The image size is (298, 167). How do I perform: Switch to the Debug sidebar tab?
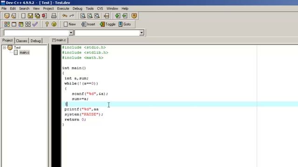click(35, 41)
